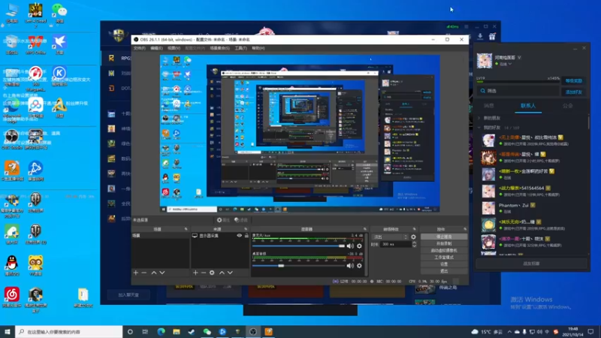Show hidden system tray icons chevron
The image size is (601, 338).
coord(509,332)
